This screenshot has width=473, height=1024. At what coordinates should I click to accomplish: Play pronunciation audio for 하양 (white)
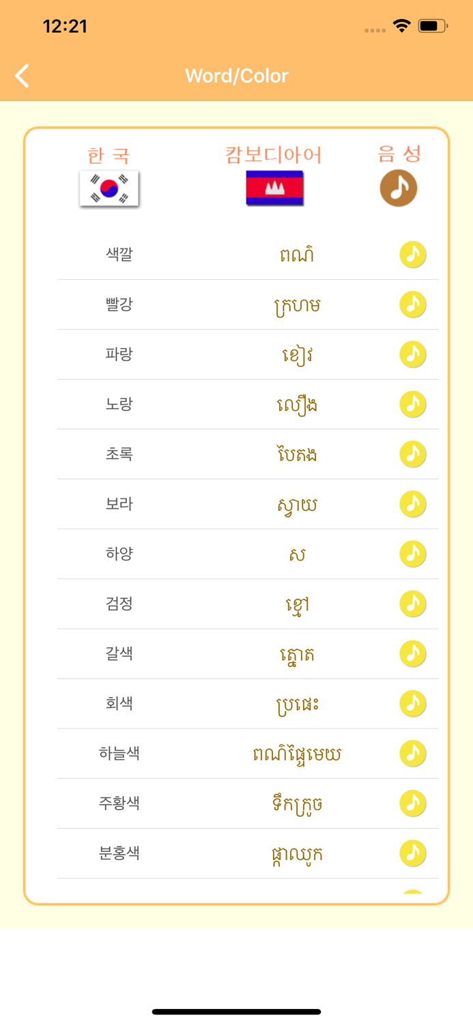(x=413, y=554)
